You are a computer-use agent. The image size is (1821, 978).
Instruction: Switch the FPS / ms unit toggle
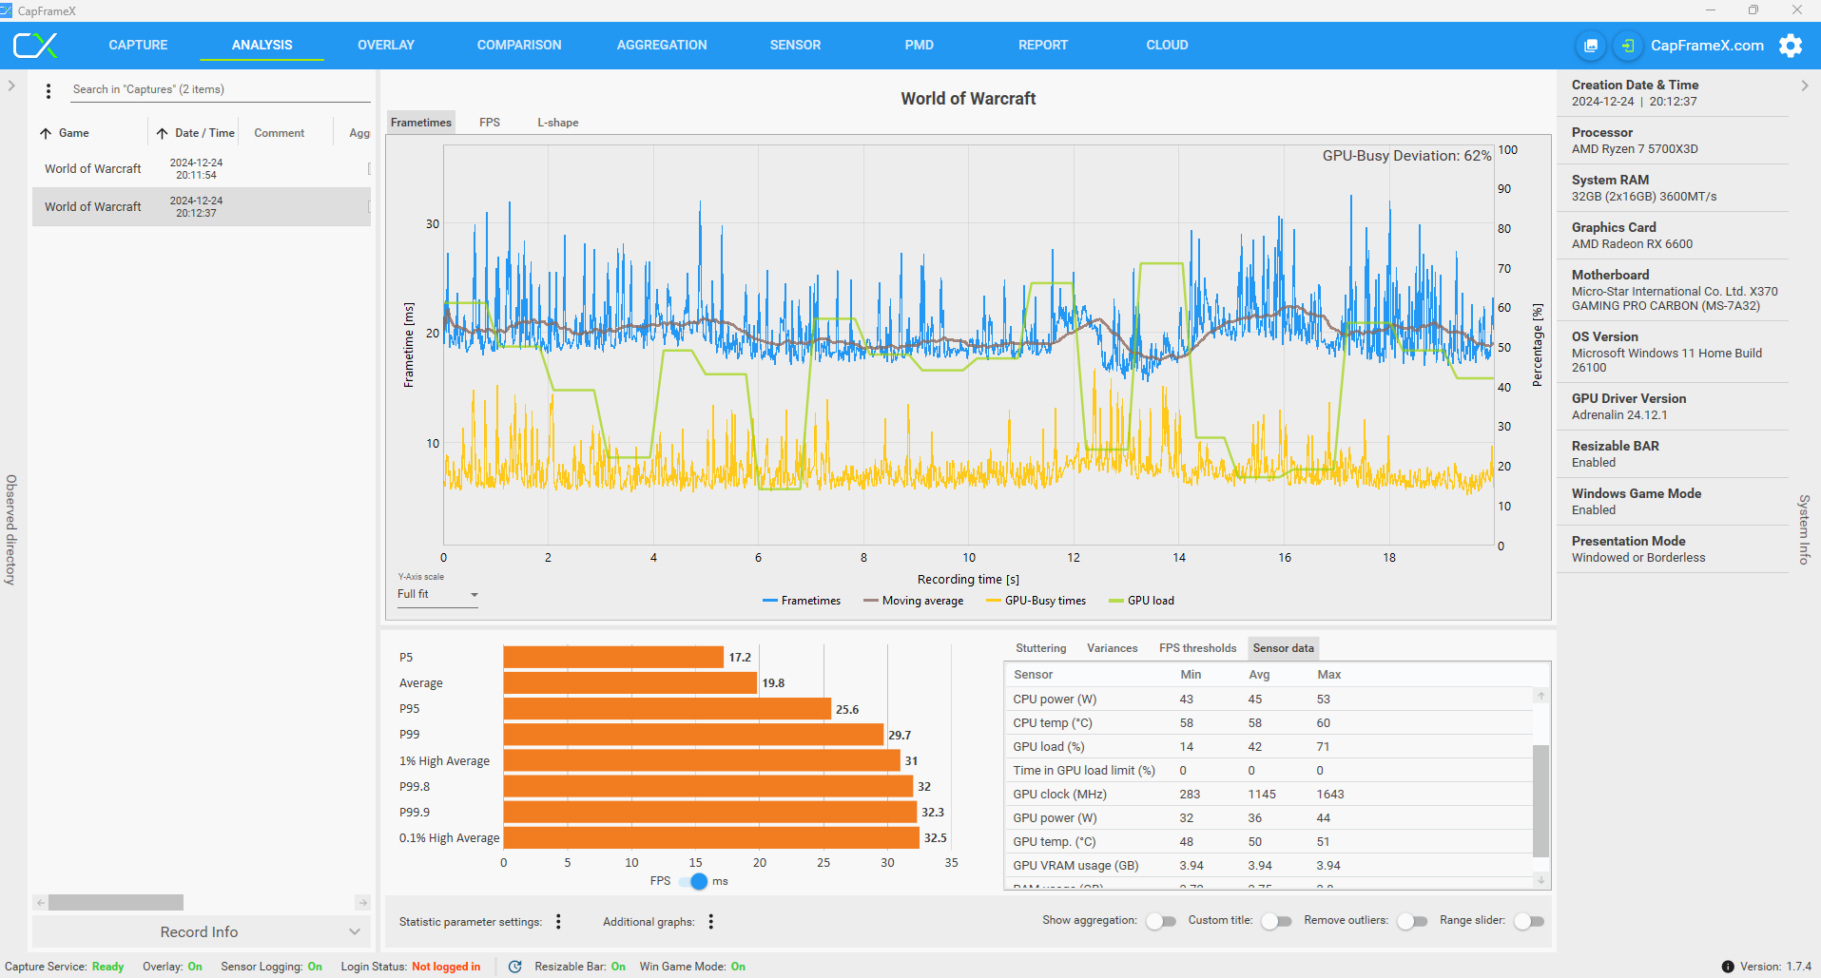coord(693,881)
